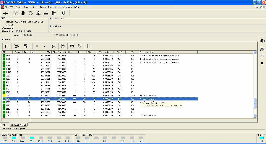Click the BSY status register indicator
This screenshot has width=266, height=144.
[x=5, y=138]
